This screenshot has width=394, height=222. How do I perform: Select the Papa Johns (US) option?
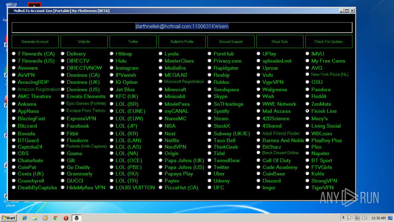click(x=160, y=167)
